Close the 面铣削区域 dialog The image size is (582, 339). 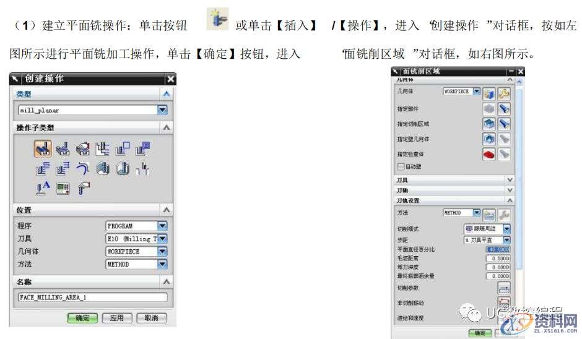[x=520, y=71]
